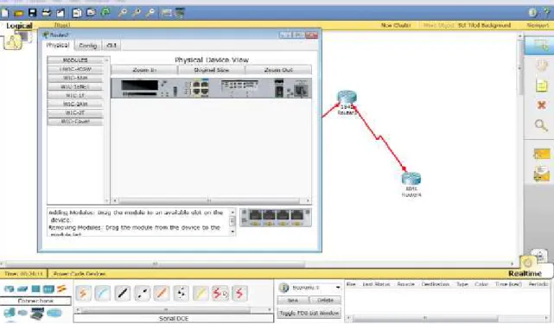Select the upper router on the canvas

tap(347, 98)
